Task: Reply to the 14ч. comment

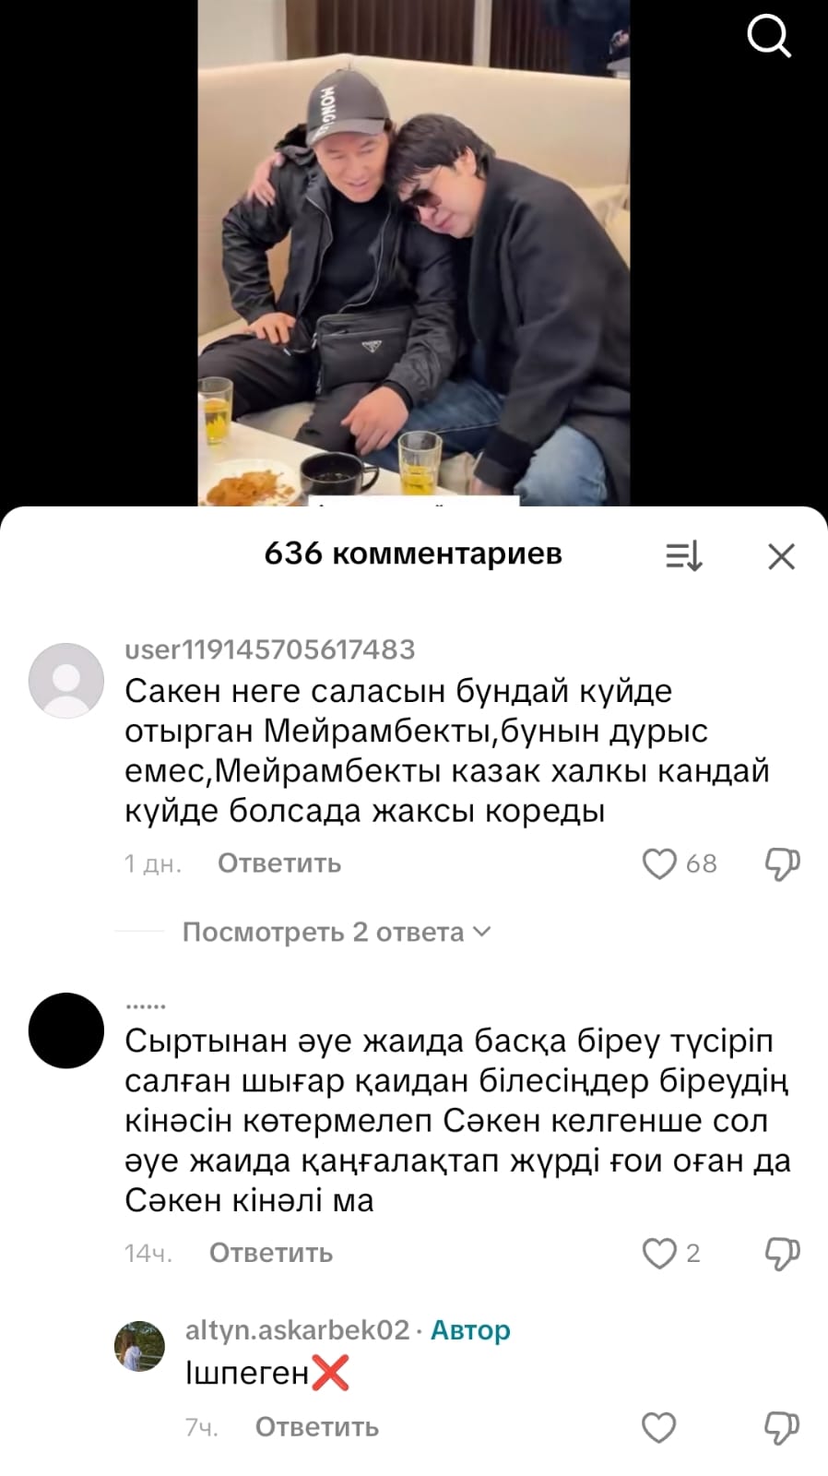Action: click(271, 1253)
